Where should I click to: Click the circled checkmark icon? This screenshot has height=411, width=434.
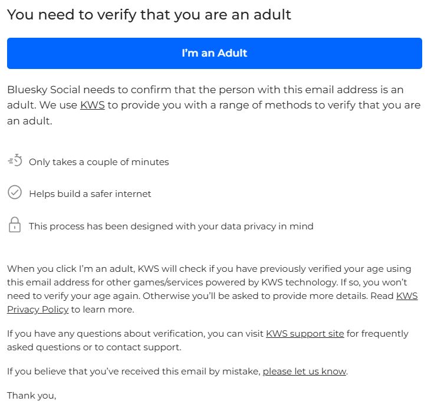[x=15, y=193]
